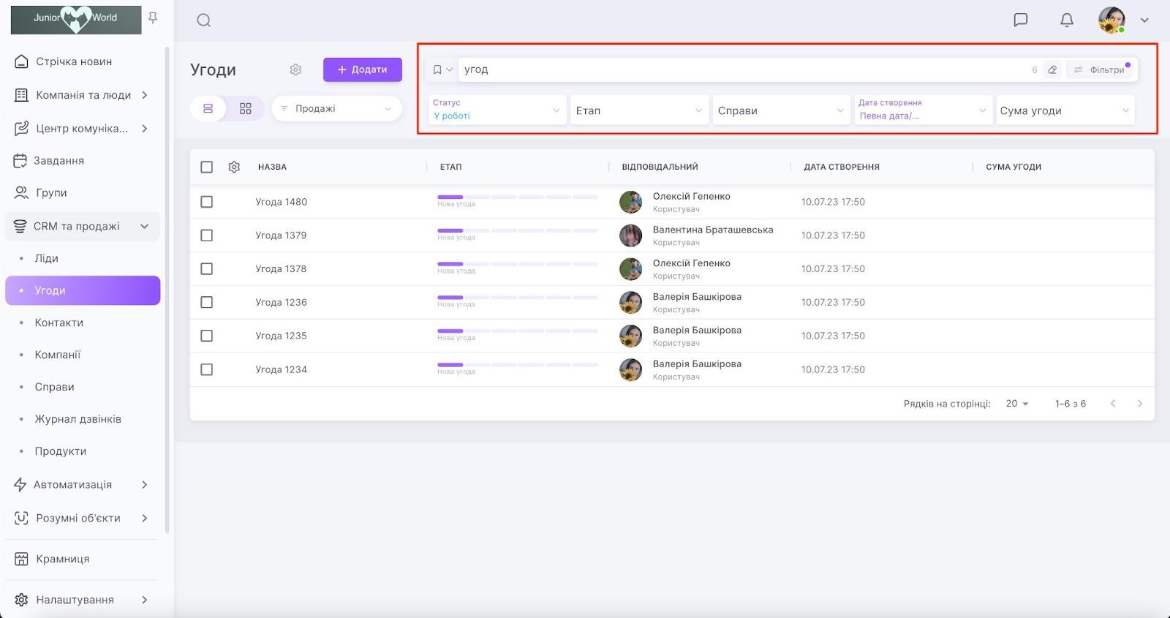Viewport: 1170px width, 618px height.
Task: Change rows per page dropdown value 20
Action: click(1016, 404)
